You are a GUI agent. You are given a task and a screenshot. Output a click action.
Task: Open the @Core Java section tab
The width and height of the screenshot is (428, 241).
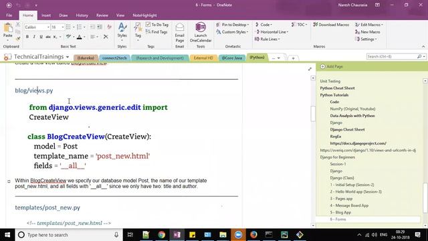pos(232,58)
